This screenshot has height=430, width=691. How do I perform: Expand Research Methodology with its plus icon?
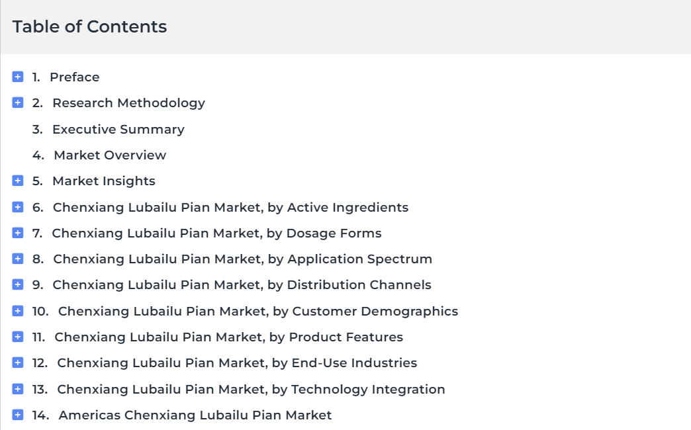pyautogui.click(x=18, y=103)
